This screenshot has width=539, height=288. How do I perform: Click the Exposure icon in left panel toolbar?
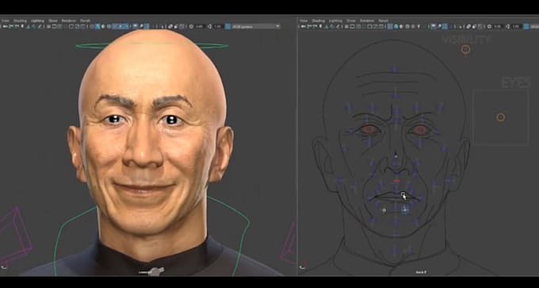[191, 26]
